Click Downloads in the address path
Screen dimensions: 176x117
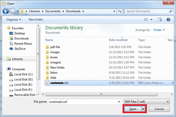pyautogui.click(x=73, y=11)
